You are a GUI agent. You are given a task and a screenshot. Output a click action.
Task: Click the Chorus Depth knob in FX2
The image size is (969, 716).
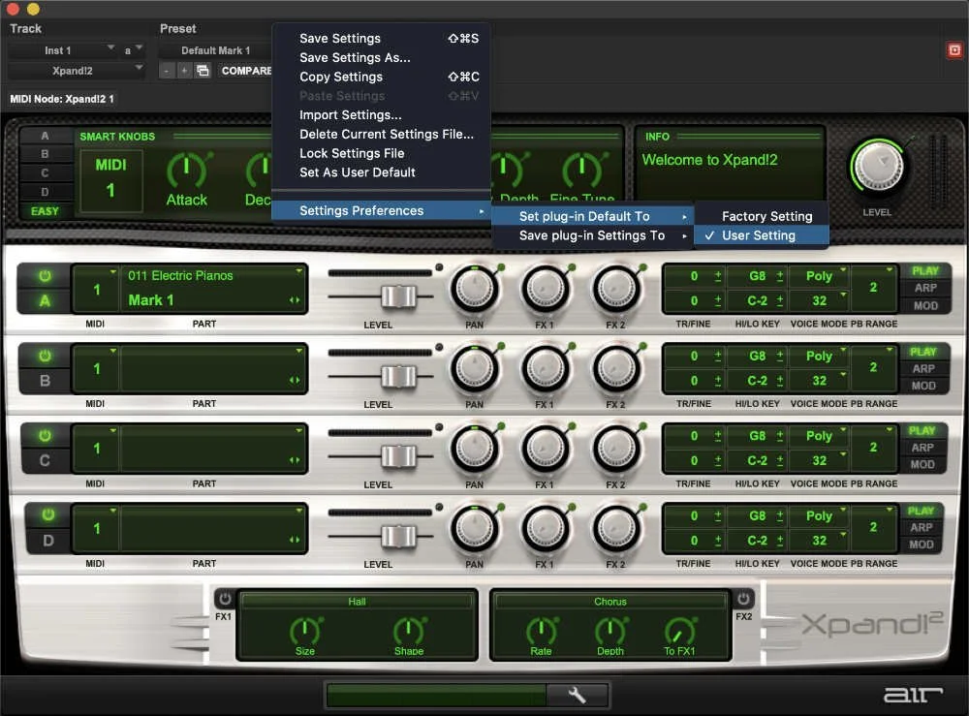(610, 630)
